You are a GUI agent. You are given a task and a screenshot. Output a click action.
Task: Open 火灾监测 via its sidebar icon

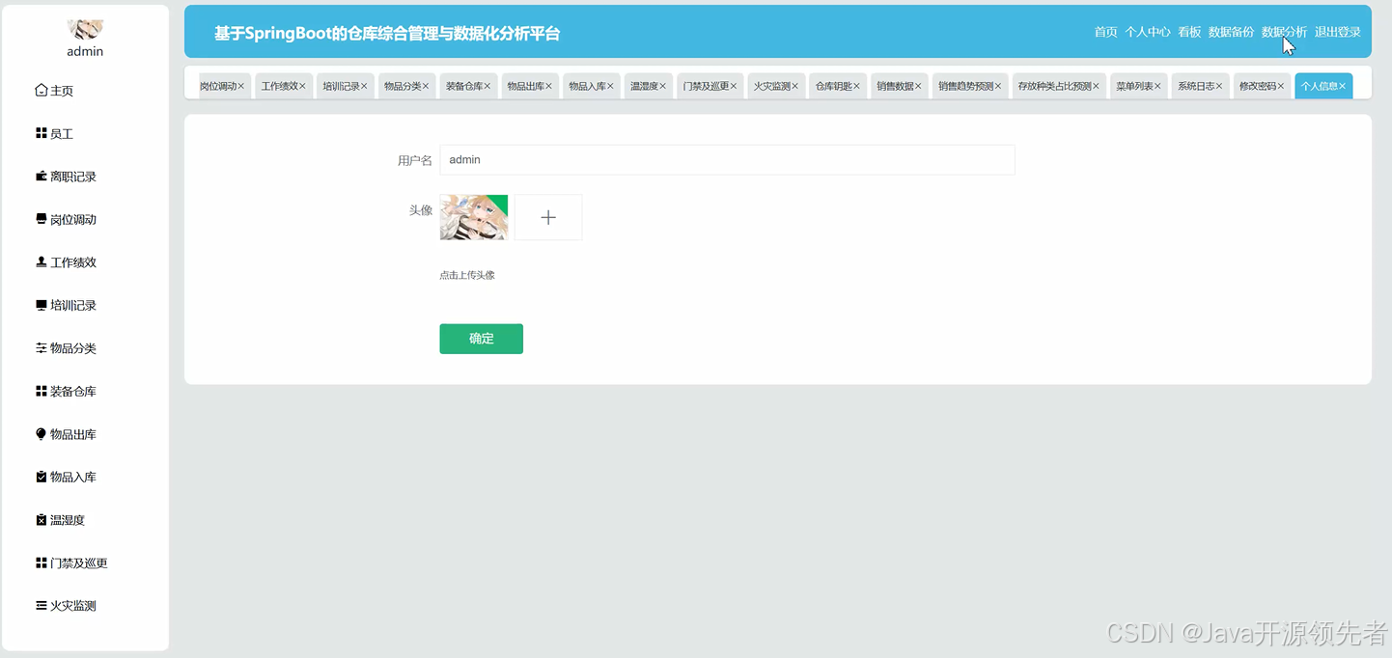tap(43, 605)
